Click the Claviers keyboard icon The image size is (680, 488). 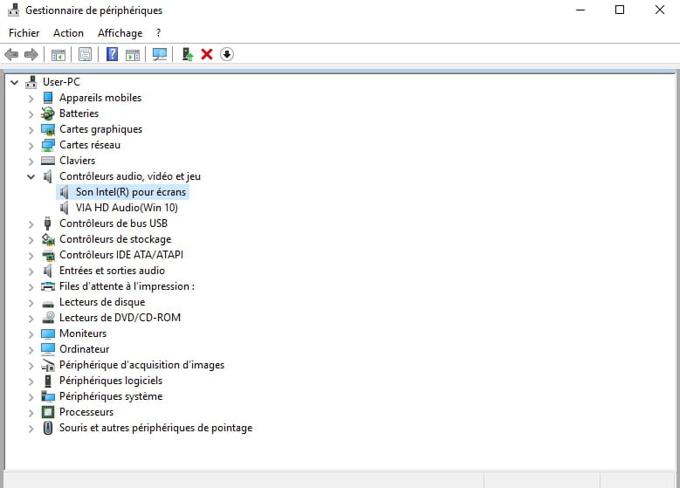click(x=48, y=161)
